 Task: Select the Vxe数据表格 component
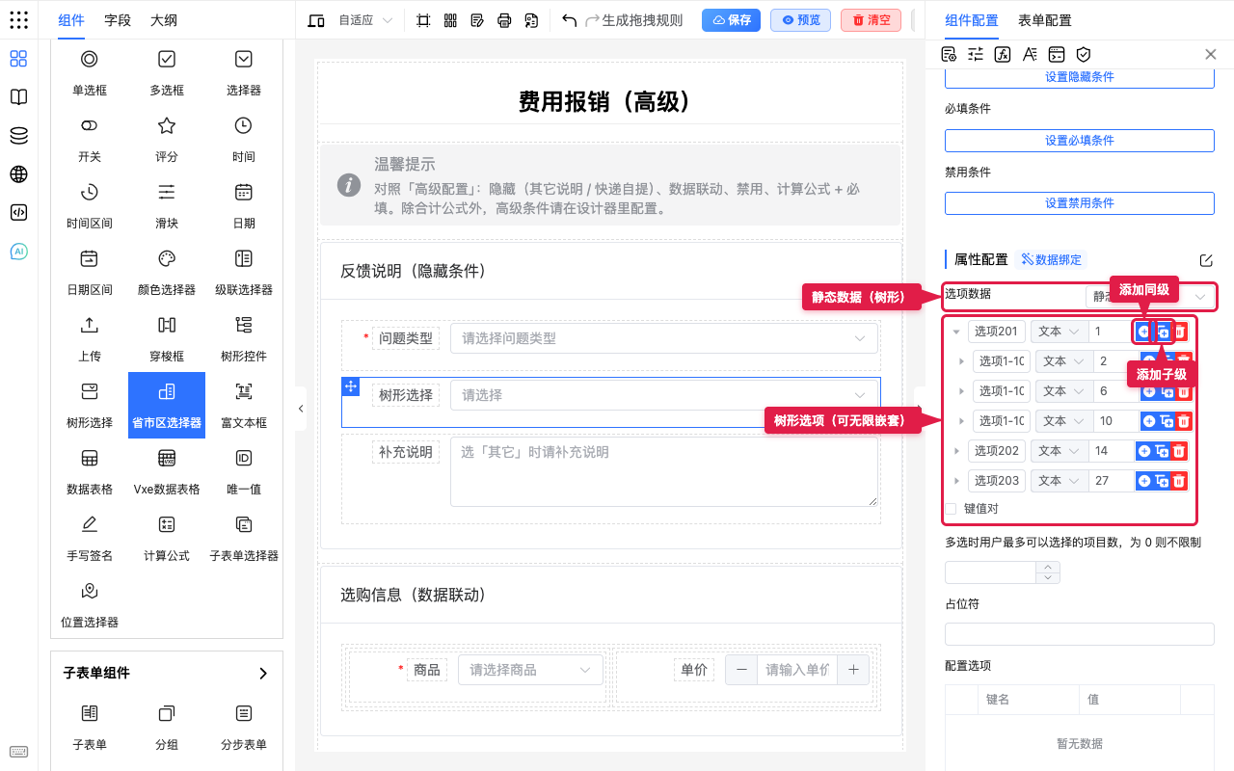point(167,471)
